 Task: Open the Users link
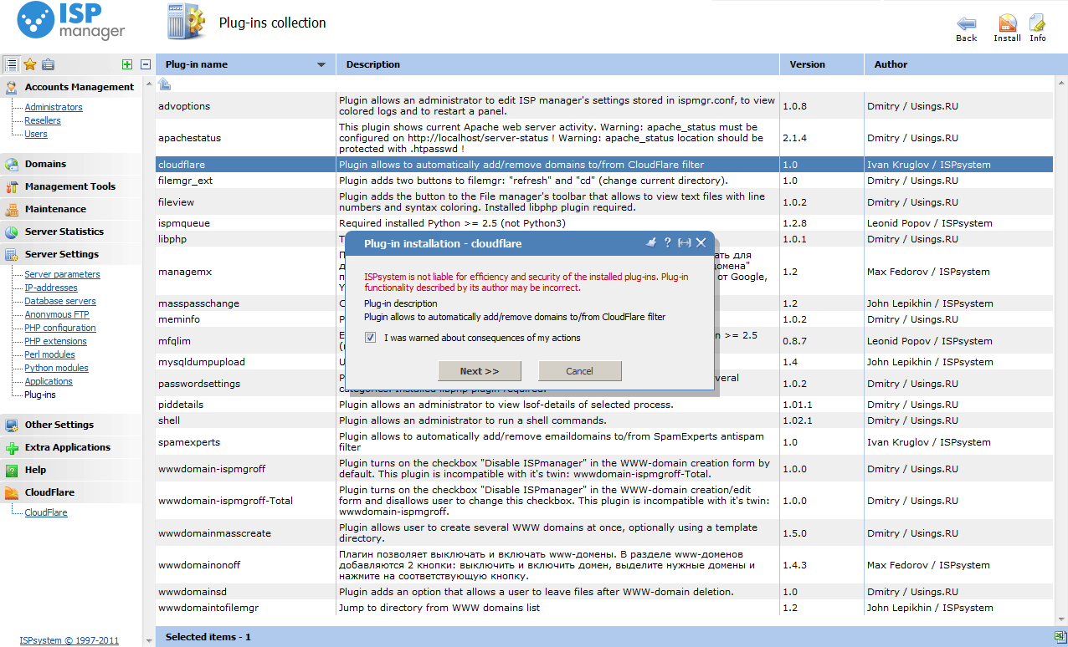(36, 134)
